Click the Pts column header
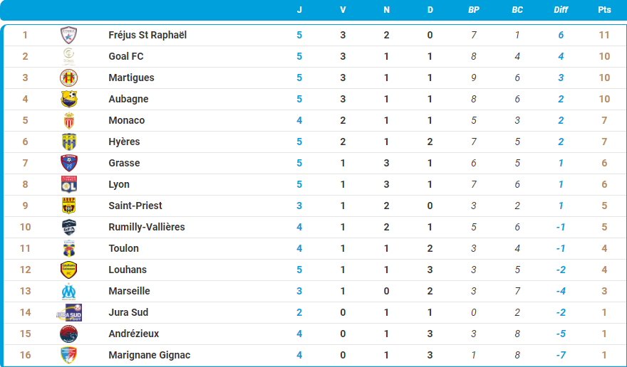The height and width of the screenshot is (367, 627). [604, 10]
